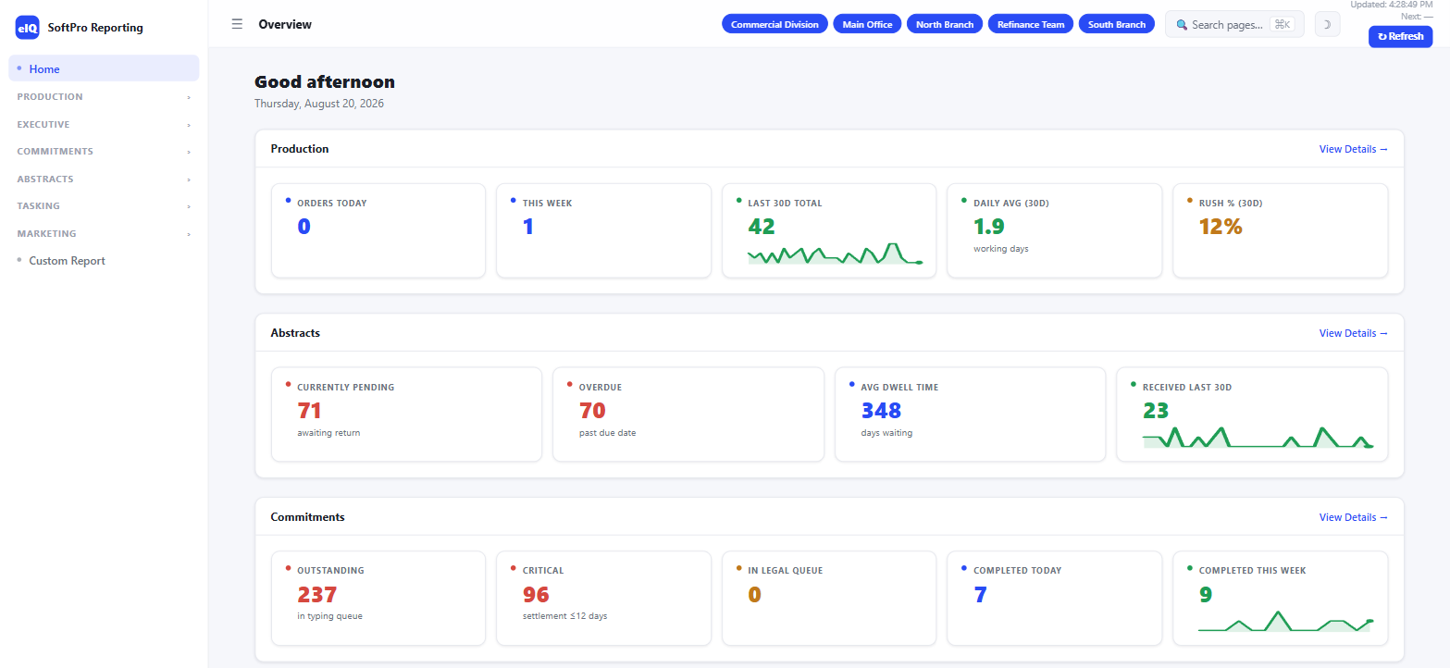Open View Details for Production
The image size is (1450, 668).
[x=1353, y=149]
